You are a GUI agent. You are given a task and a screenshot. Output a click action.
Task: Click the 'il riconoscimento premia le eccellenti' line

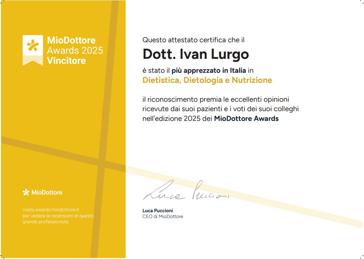(x=216, y=99)
